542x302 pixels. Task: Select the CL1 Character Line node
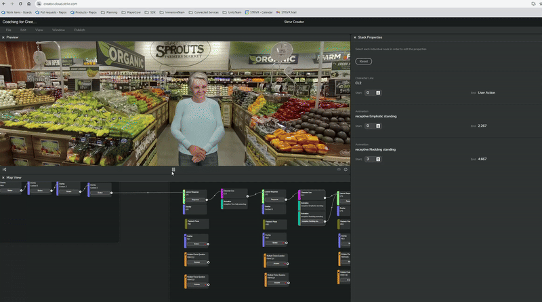(x=234, y=192)
